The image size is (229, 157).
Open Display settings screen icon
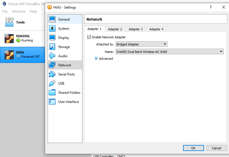[52, 37]
